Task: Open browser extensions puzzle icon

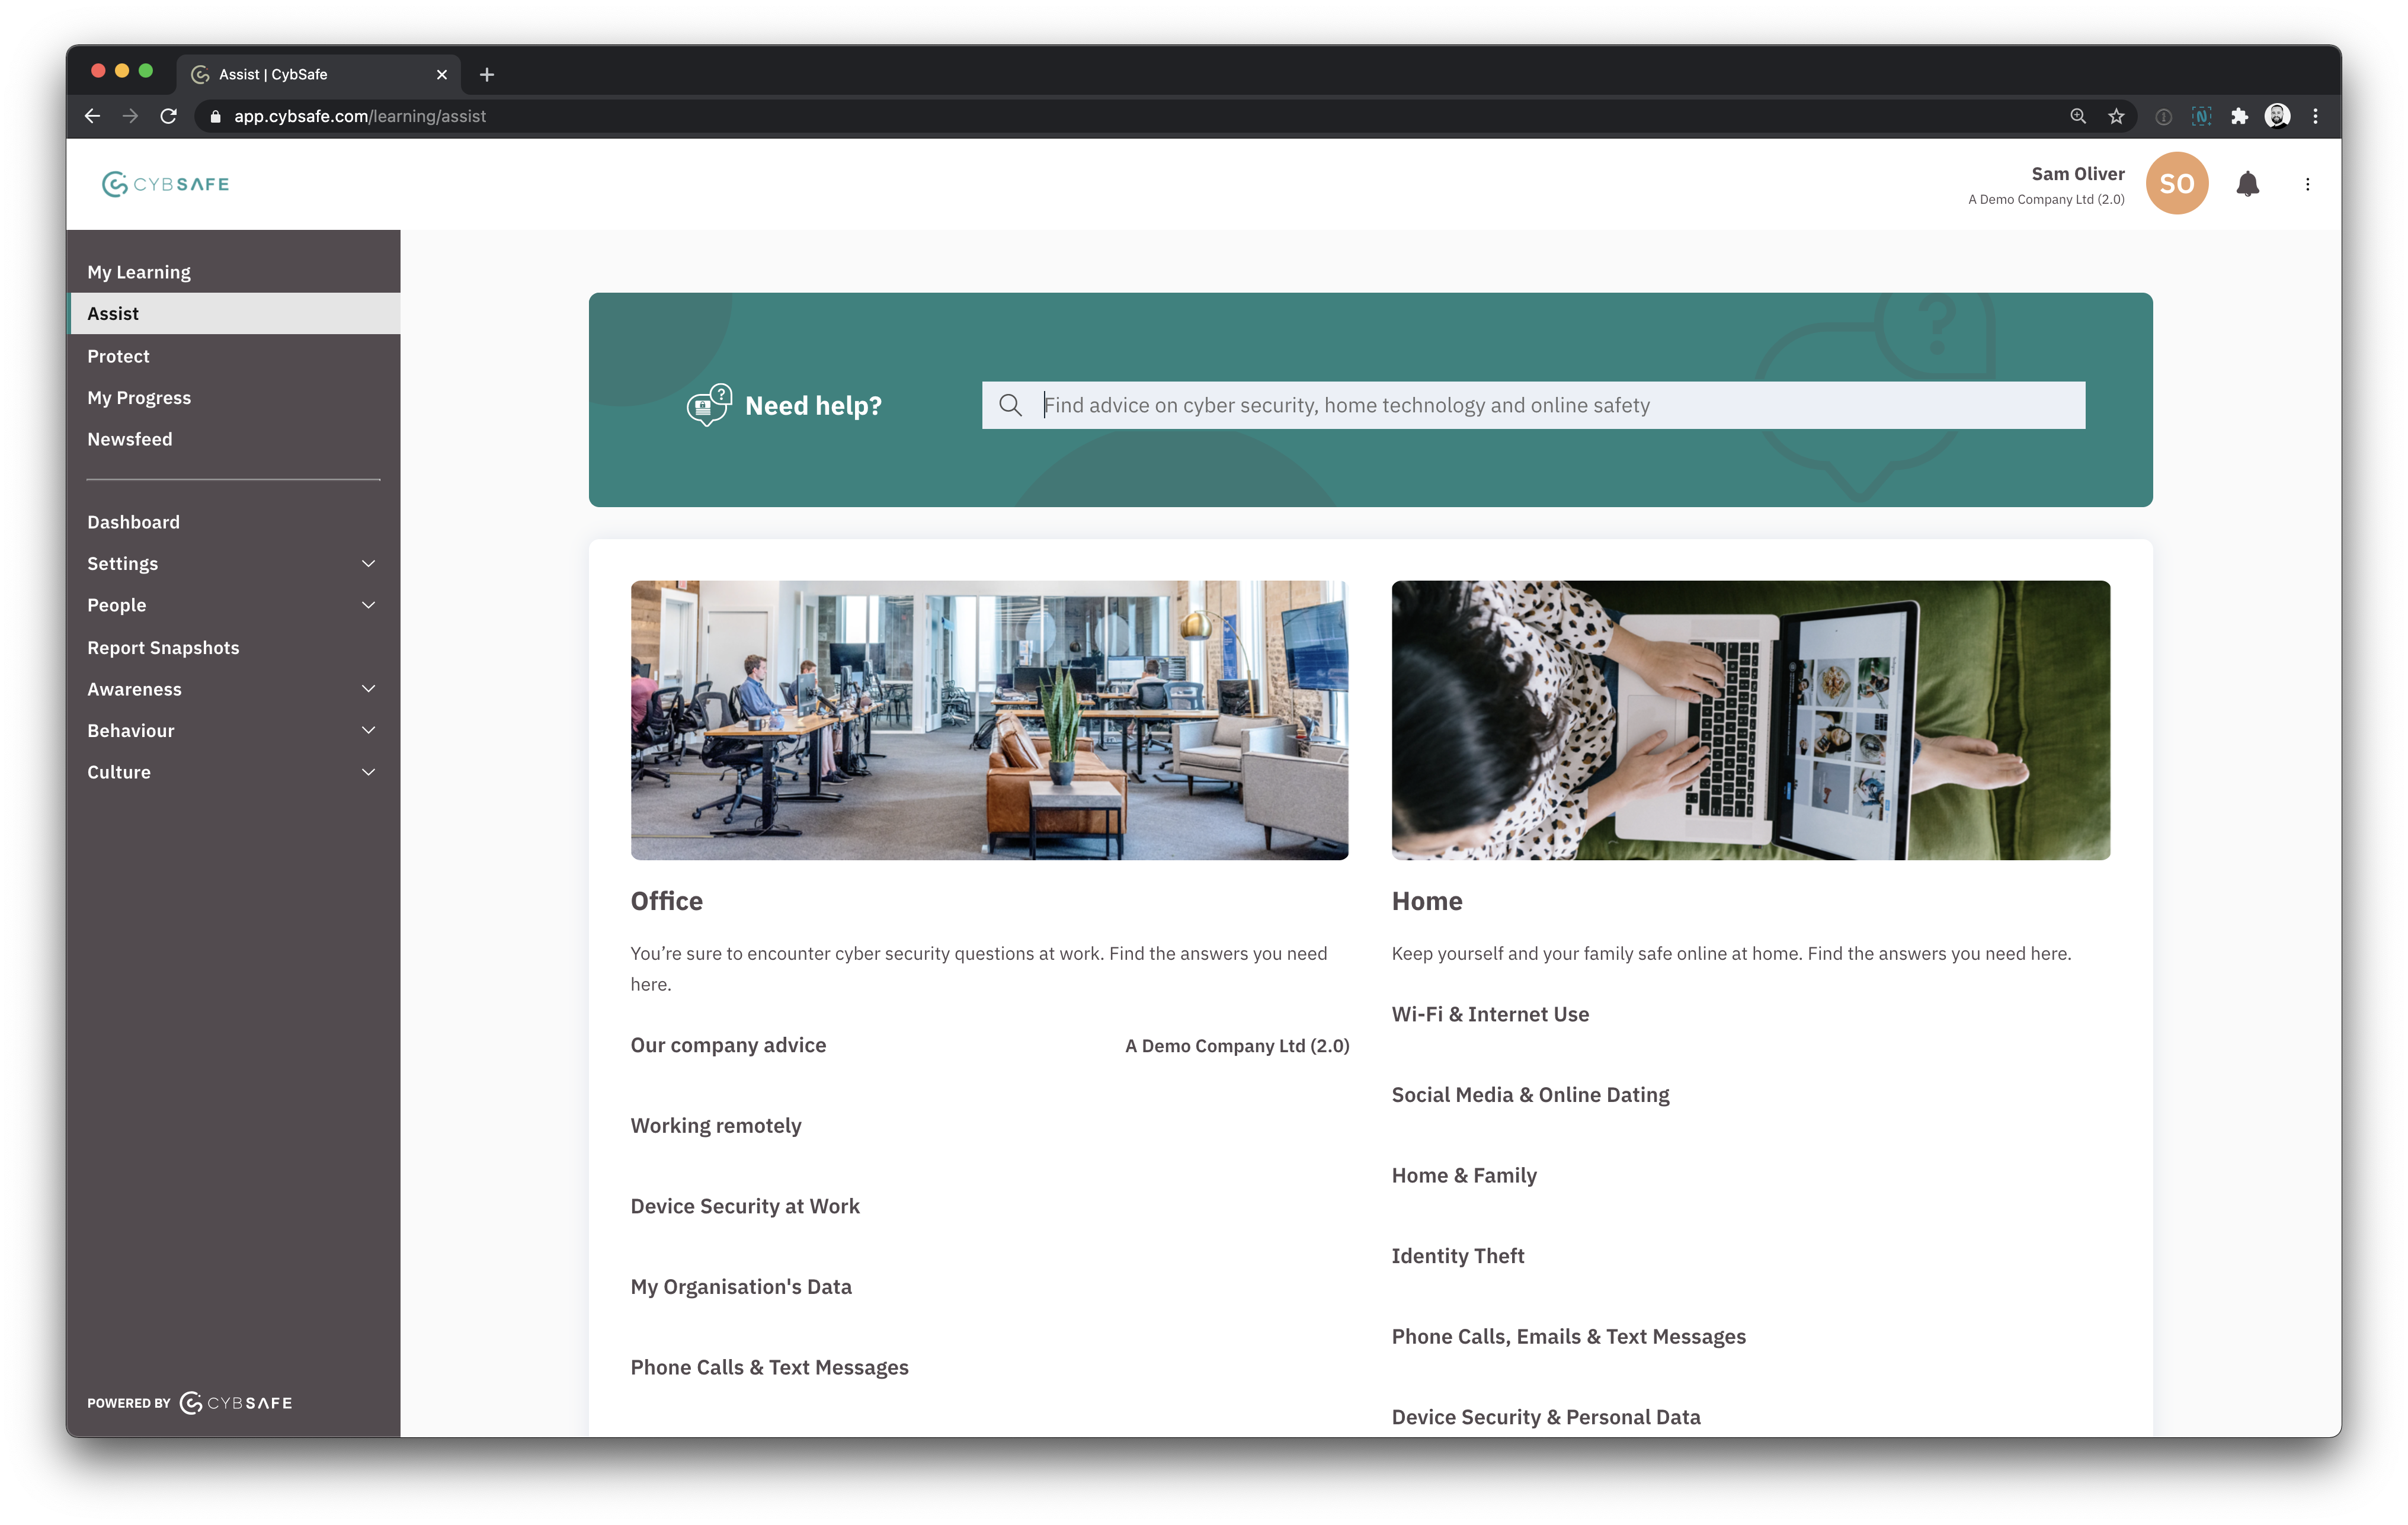Action: 2239,116
